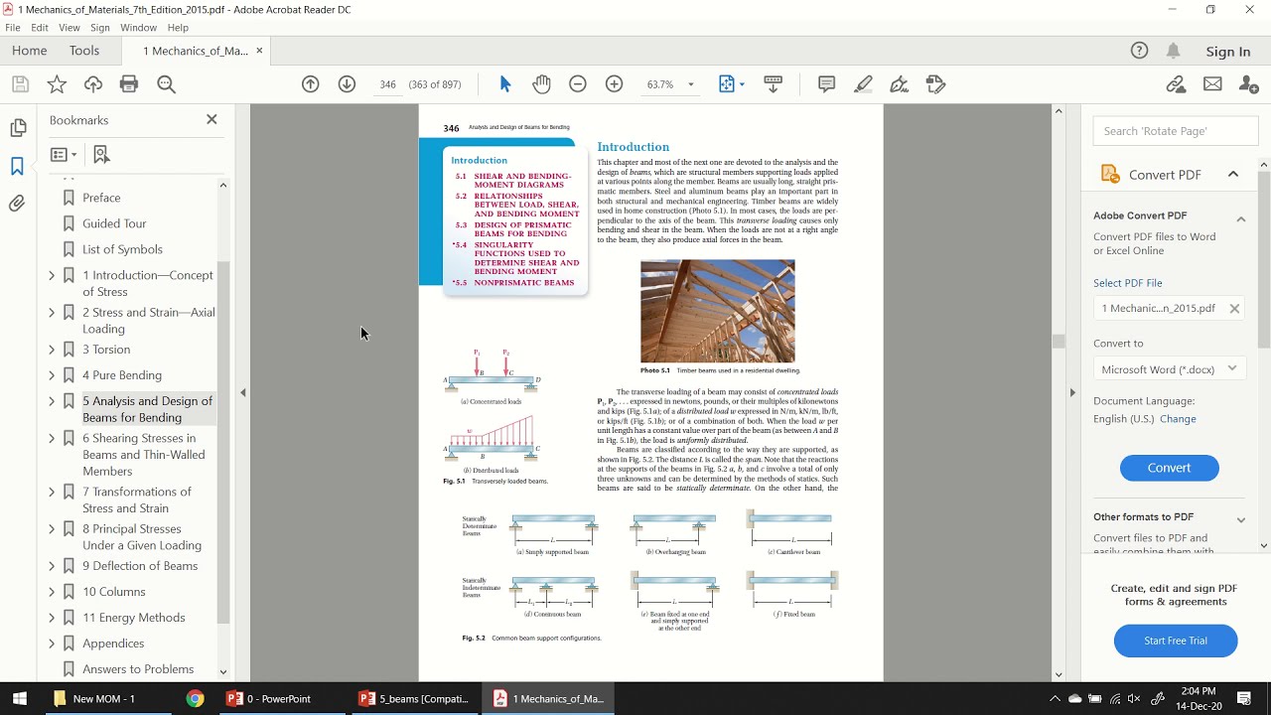Open the Window menu
The image size is (1271, 715).
click(139, 28)
